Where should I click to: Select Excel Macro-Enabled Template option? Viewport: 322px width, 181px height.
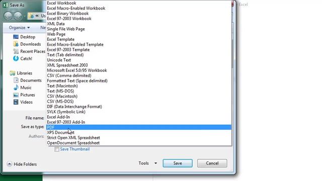(x=139, y=45)
